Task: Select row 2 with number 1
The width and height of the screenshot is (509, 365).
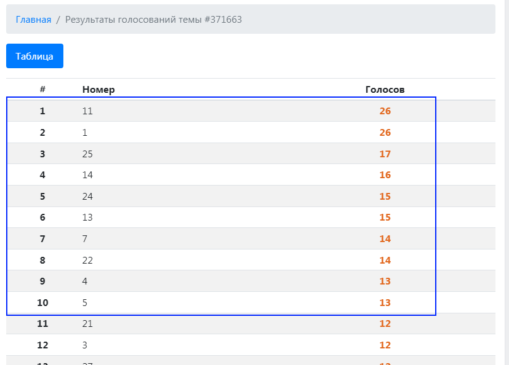Action: (x=85, y=133)
